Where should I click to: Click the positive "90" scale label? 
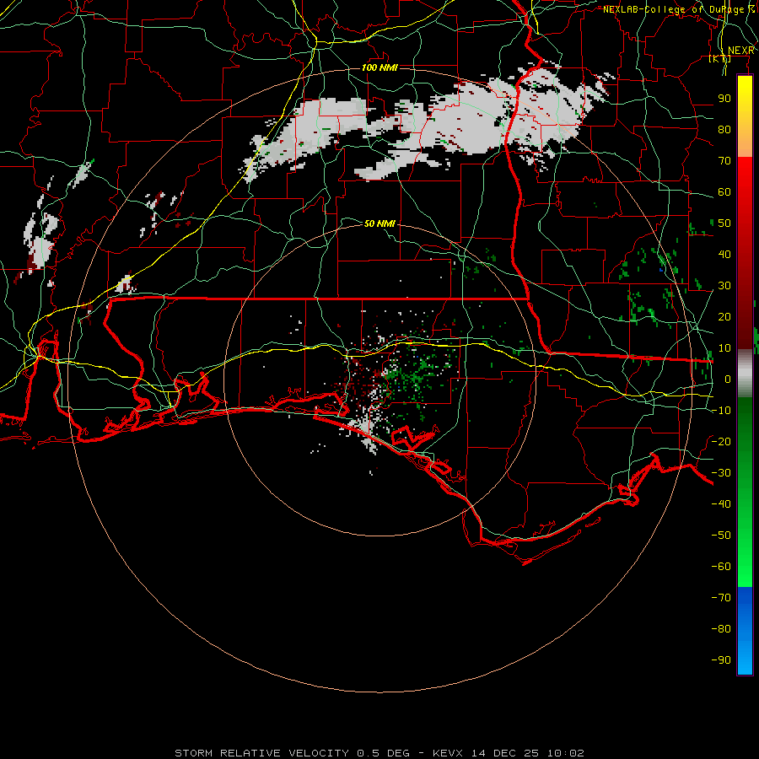tap(724, 99)
